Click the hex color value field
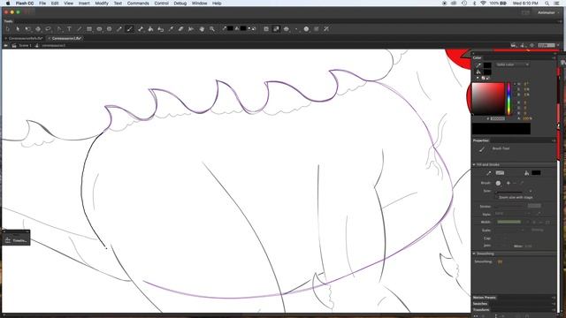This screenshot has width=566, height=318. click(497, 118)
